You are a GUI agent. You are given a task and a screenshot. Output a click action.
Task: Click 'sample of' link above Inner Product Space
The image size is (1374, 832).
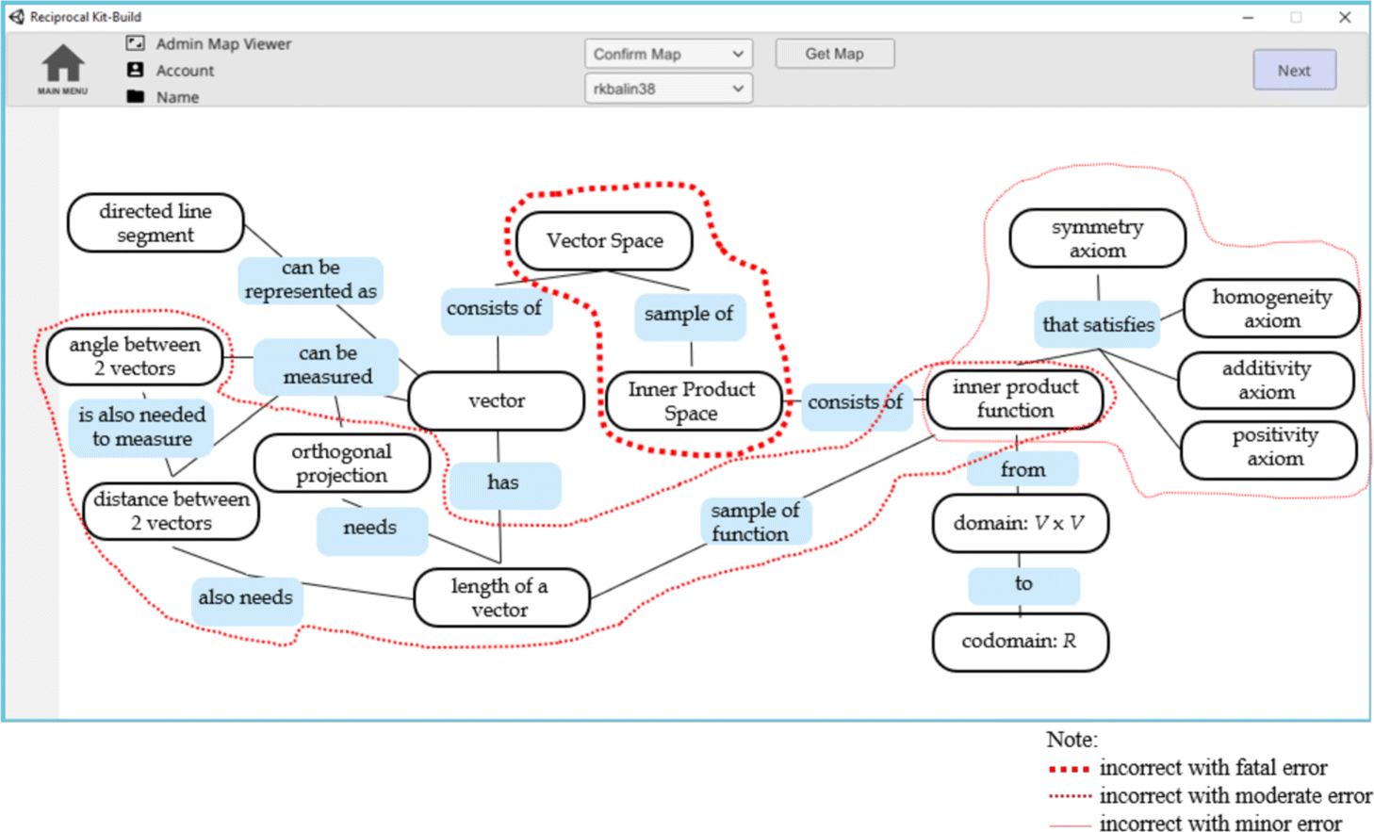(690, 316)
